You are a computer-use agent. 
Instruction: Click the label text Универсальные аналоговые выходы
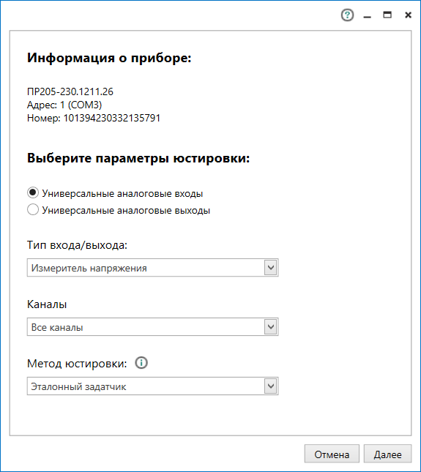point(126,210)
